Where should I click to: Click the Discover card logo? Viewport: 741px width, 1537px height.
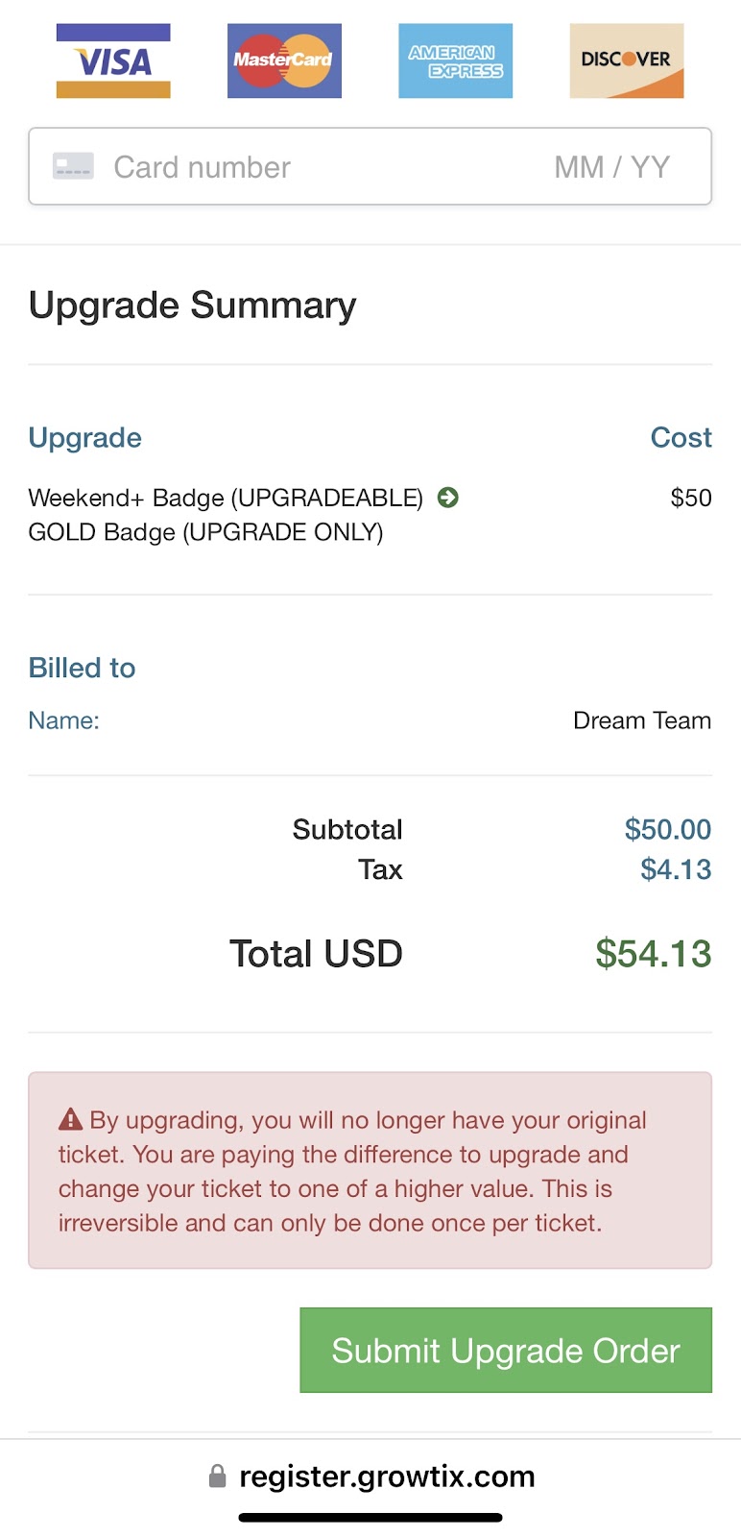[626, 61]
